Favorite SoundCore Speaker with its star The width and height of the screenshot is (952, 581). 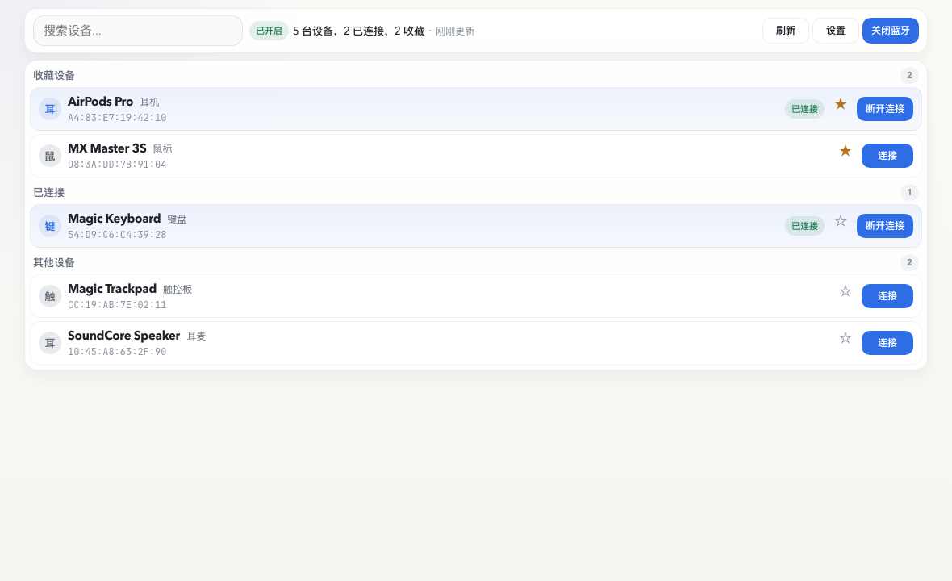[x=846, y=339]
